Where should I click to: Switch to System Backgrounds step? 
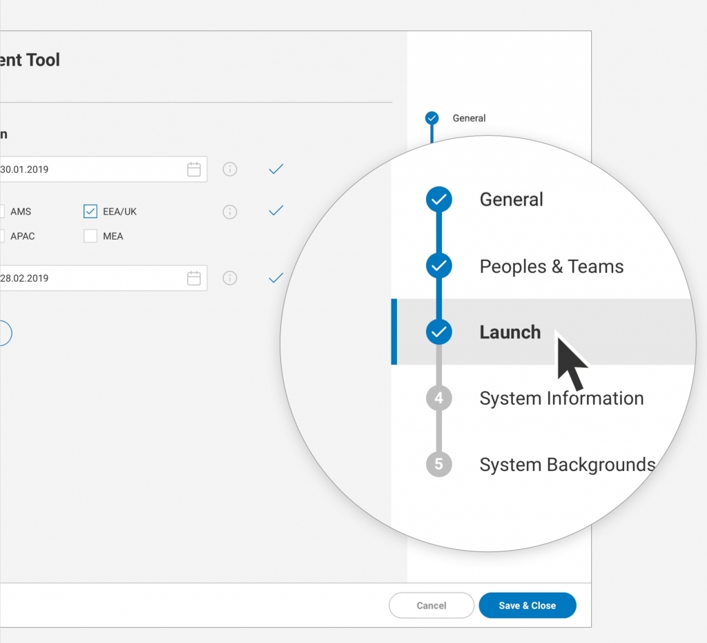pyautogui.click(x=567, y=464)
